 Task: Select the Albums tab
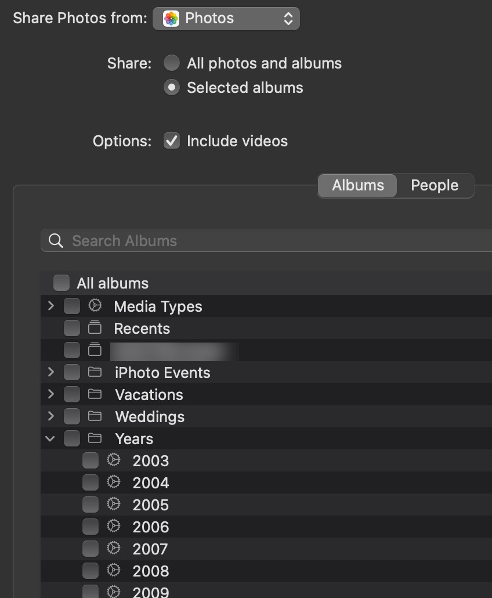click(357, 185)
